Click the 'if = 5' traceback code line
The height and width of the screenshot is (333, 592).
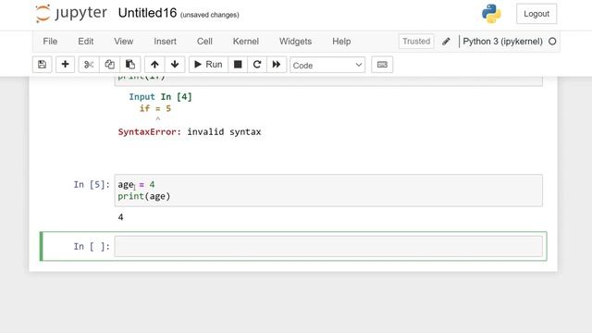tap(155, 109)
